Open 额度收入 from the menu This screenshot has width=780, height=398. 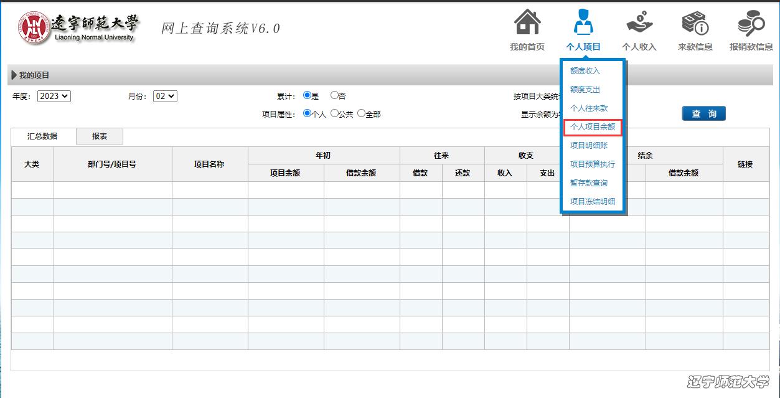pos(585,71)
